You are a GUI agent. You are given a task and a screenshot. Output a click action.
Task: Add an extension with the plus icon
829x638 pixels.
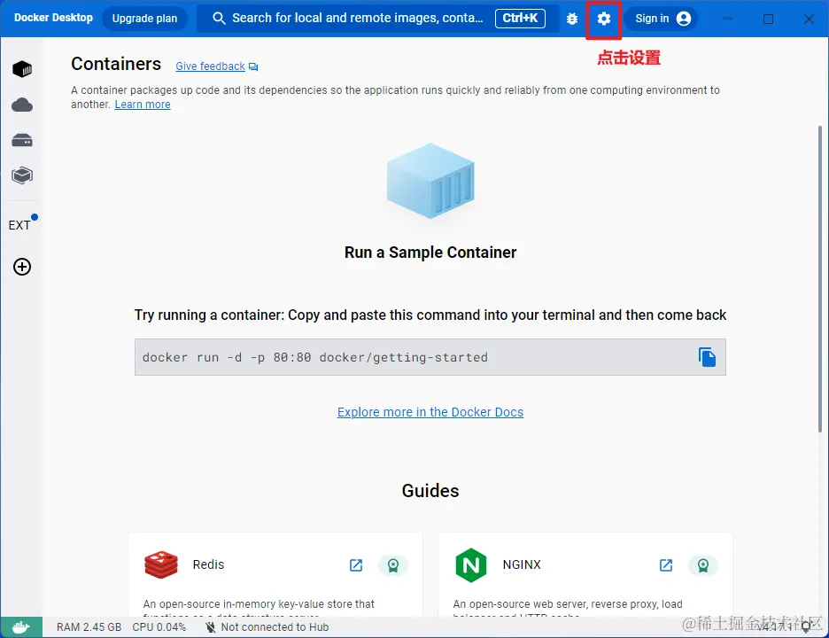tap(21, 267)
